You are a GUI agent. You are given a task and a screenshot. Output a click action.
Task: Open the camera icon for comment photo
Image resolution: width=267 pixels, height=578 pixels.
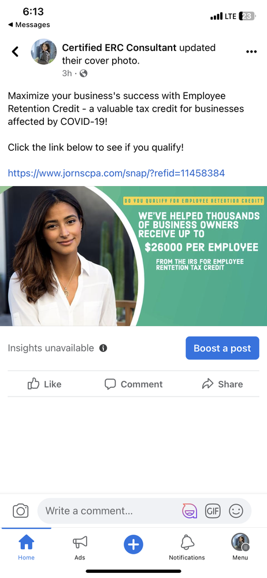tap(21, 511)
